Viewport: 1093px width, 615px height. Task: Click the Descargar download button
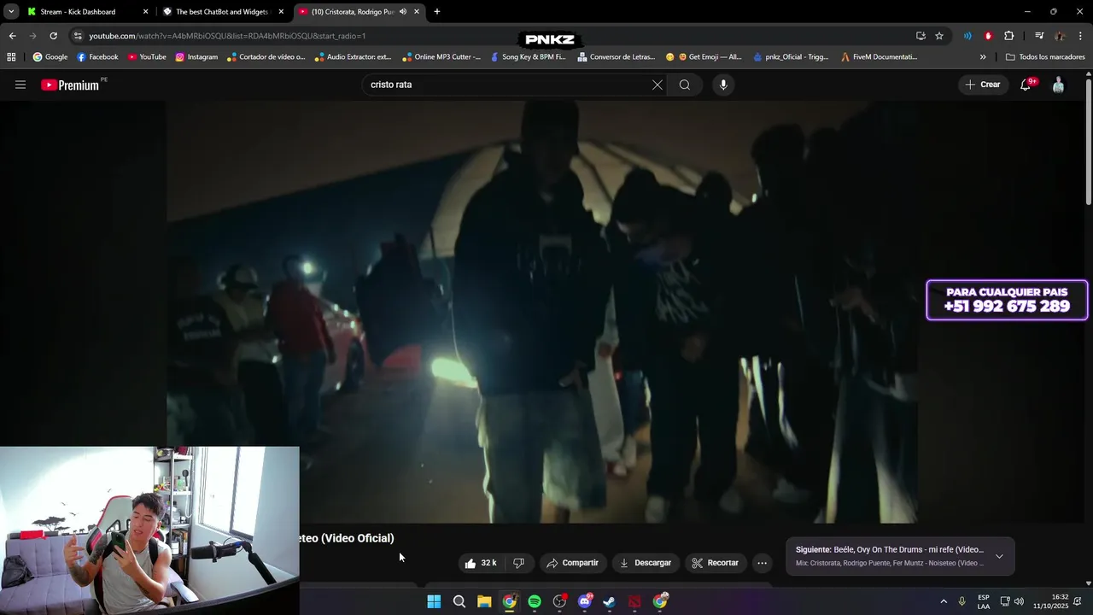646,563
